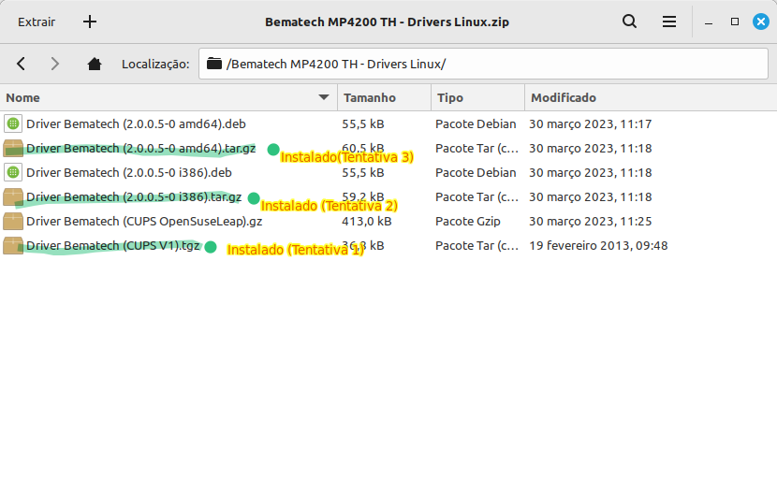Click the 413,0 kB size cell
The height and width of the screenshot is (493, 777).
(x=366, y=221)
